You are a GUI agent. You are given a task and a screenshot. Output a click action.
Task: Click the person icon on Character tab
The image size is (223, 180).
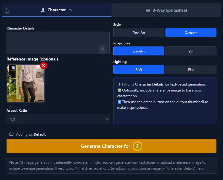[x=43, y=10]
